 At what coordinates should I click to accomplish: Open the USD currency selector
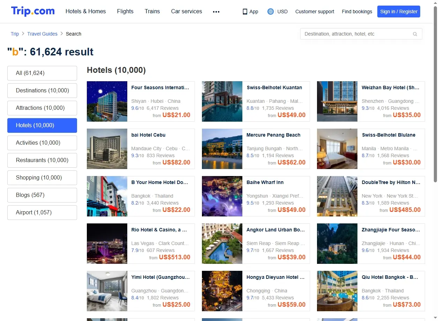282,12
